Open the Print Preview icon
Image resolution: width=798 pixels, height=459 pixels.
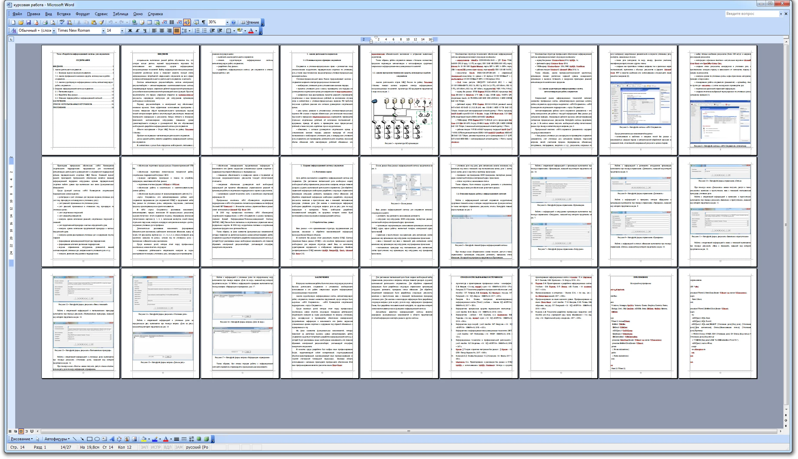53,22
